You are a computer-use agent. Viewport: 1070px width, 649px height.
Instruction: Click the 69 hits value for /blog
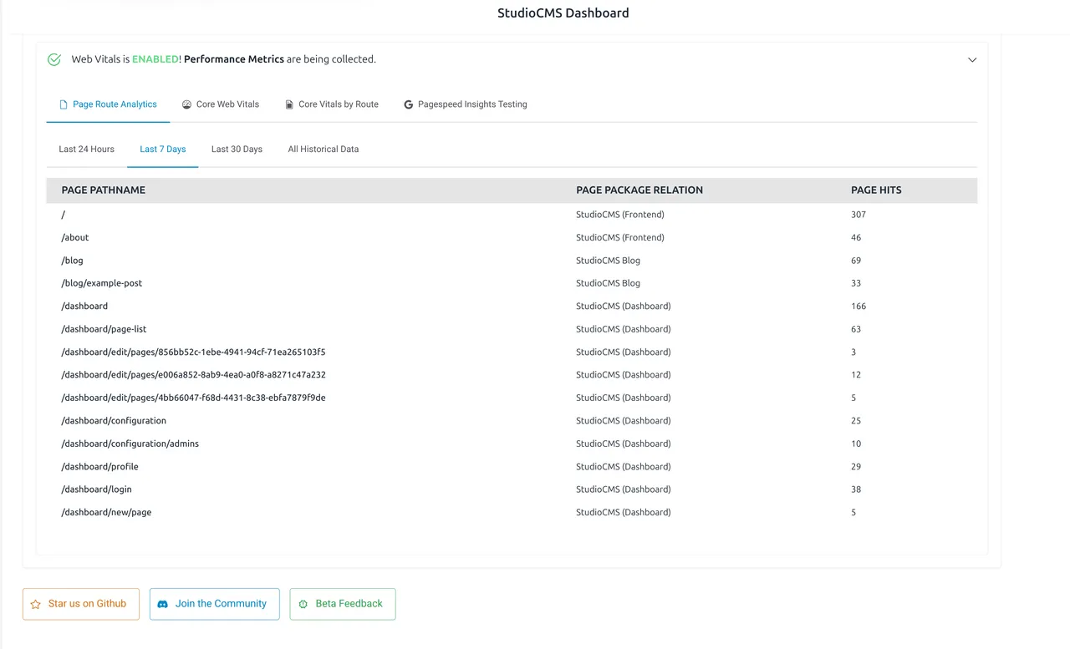[856, 261]
